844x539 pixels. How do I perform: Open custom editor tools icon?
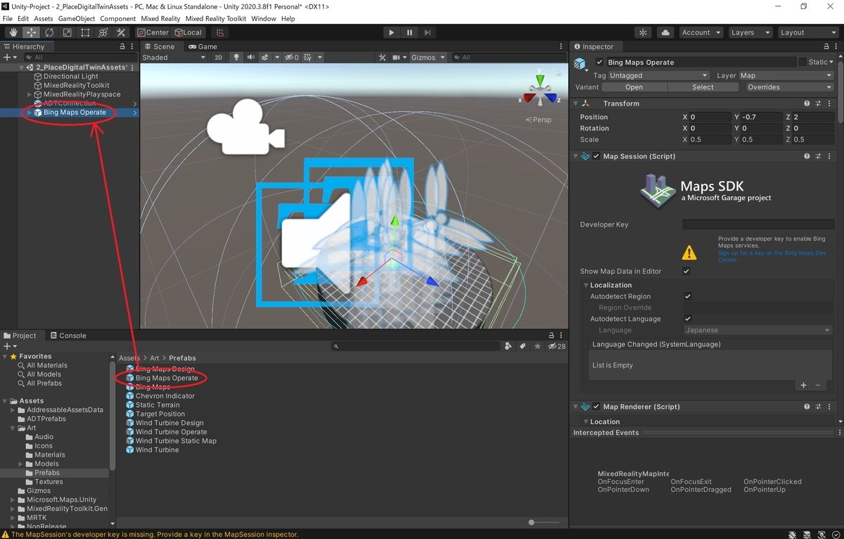click(x=121, y=32)
